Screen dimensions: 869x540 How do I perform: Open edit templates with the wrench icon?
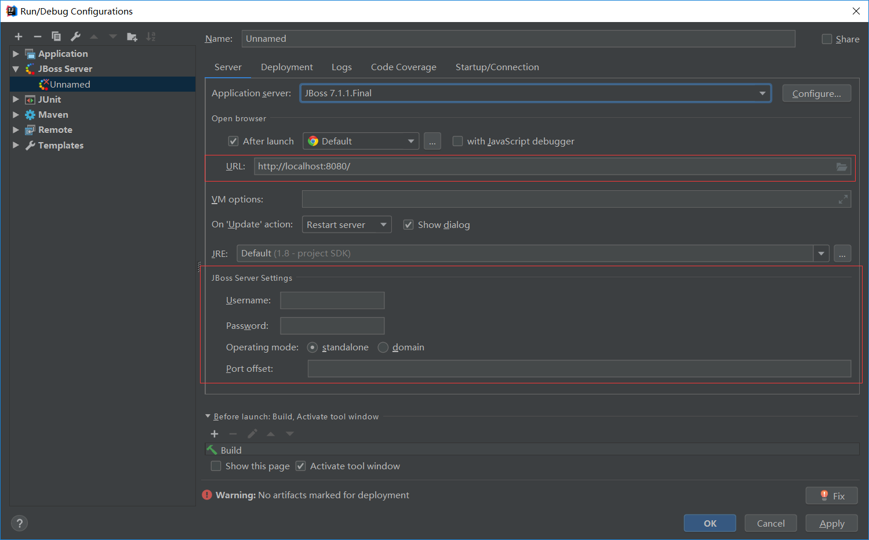pyautogui.click(x=75, y=36)
